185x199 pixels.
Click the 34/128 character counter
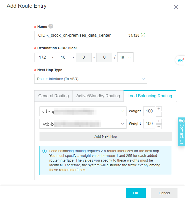134,35
